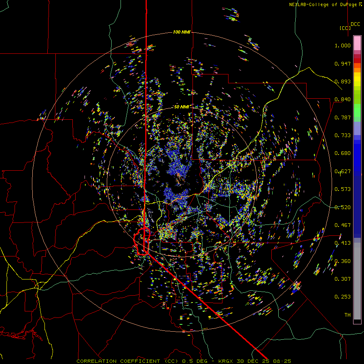Viewport: 364px width, 364px height.
Task: Click the 0.893 color scale value
Action: [343, 81]
